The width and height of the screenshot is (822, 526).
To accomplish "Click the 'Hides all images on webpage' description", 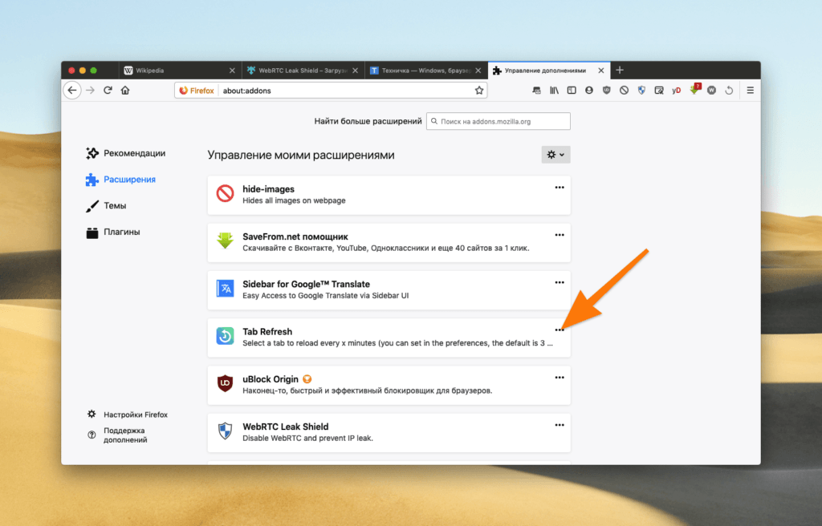I will [294, 200].
